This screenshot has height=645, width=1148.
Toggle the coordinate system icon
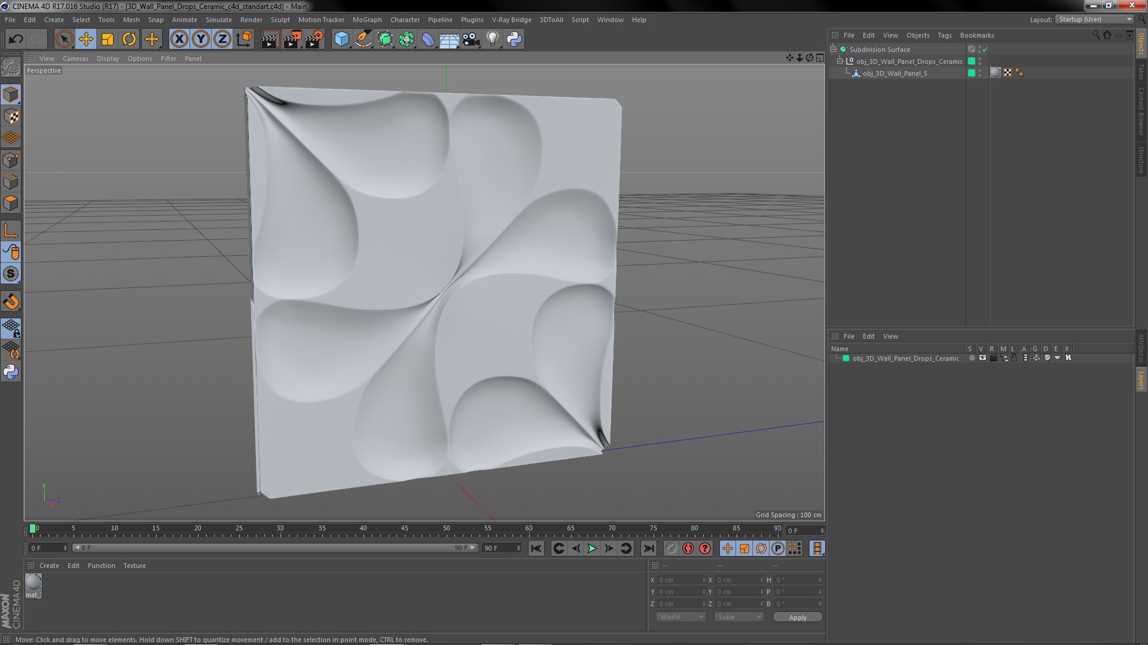tap(244, 39)
